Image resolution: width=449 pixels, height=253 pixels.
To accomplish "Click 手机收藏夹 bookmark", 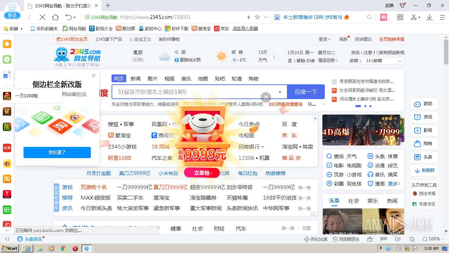I will click(44, 29).
